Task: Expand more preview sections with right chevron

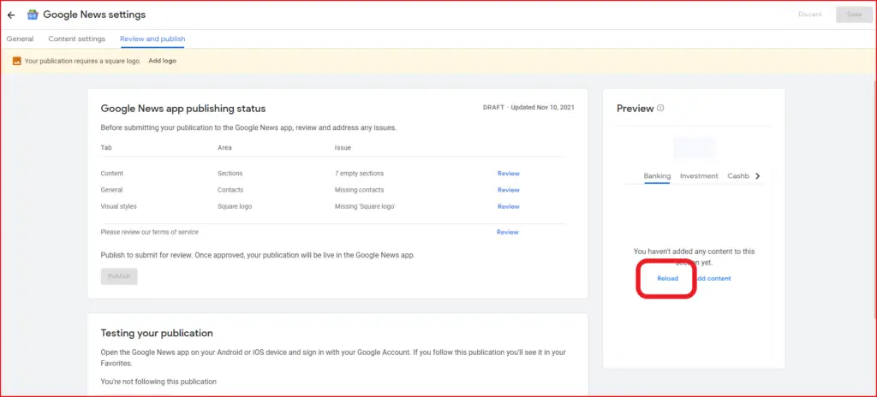Action: coord(758,176)
